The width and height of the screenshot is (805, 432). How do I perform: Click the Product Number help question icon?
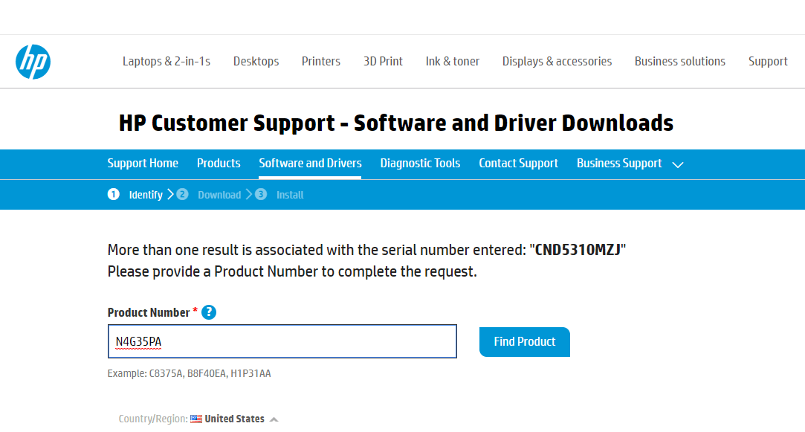pyautogui.click(x=209, y=312)
